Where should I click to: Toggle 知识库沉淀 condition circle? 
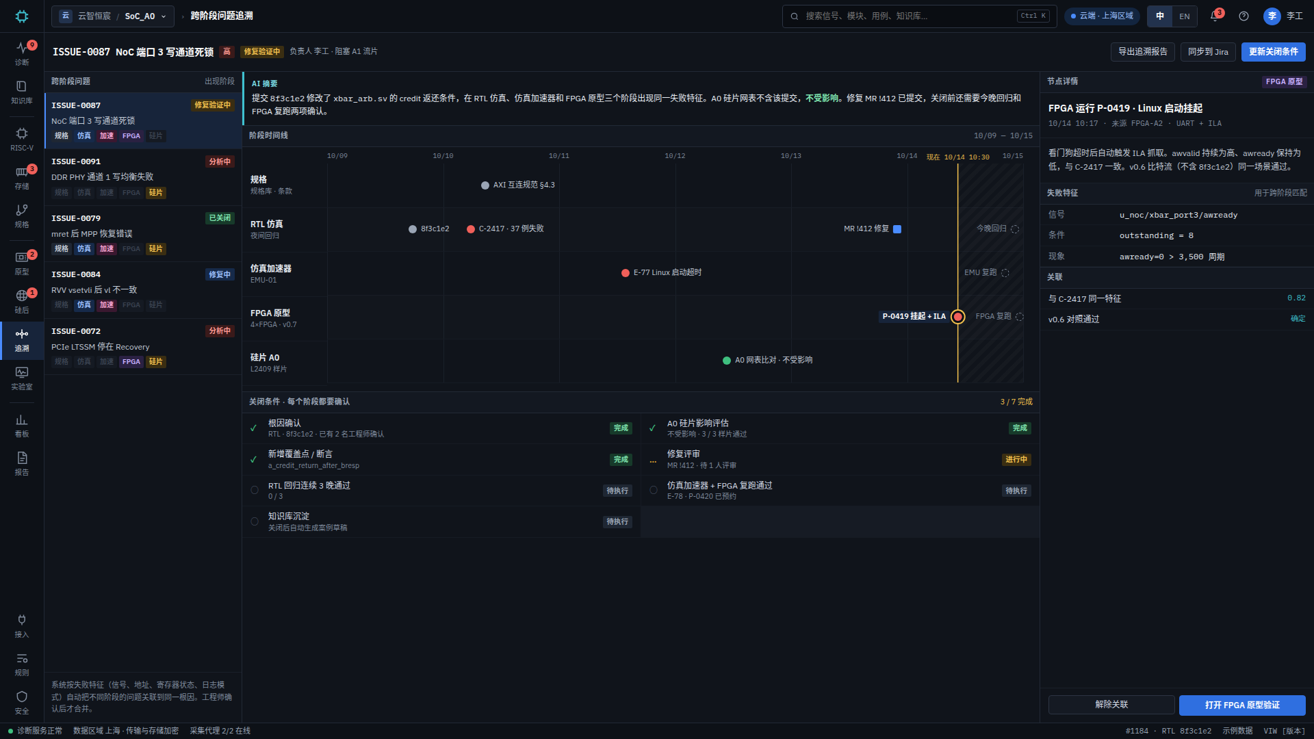click(x=255, y=521)
